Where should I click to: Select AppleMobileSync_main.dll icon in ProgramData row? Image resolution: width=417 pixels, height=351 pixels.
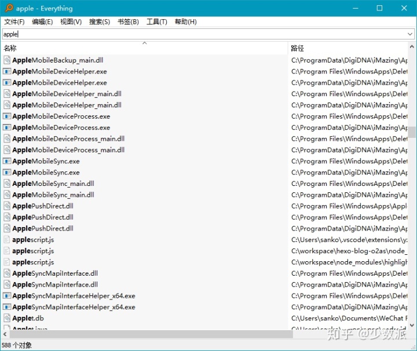(x=7, y=195)
